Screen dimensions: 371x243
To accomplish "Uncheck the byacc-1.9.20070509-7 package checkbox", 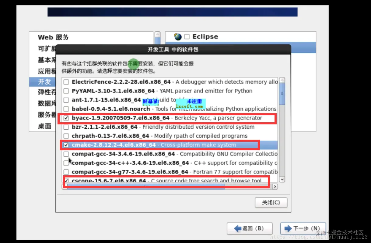I will pos(66,118).
